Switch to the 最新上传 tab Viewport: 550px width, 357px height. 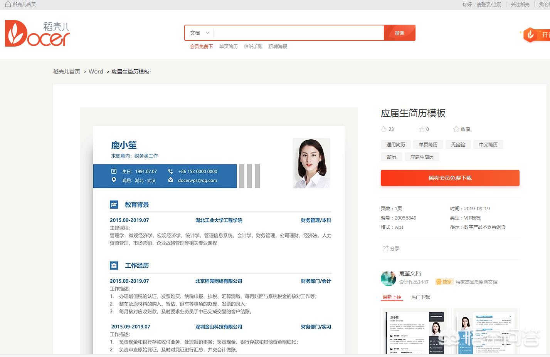tap(392, 297)
